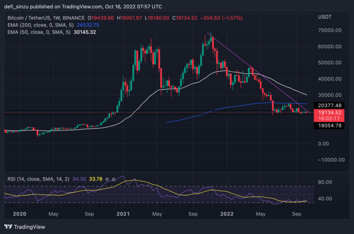Click the 70000.00 price scale label

(x=330, y=30)
